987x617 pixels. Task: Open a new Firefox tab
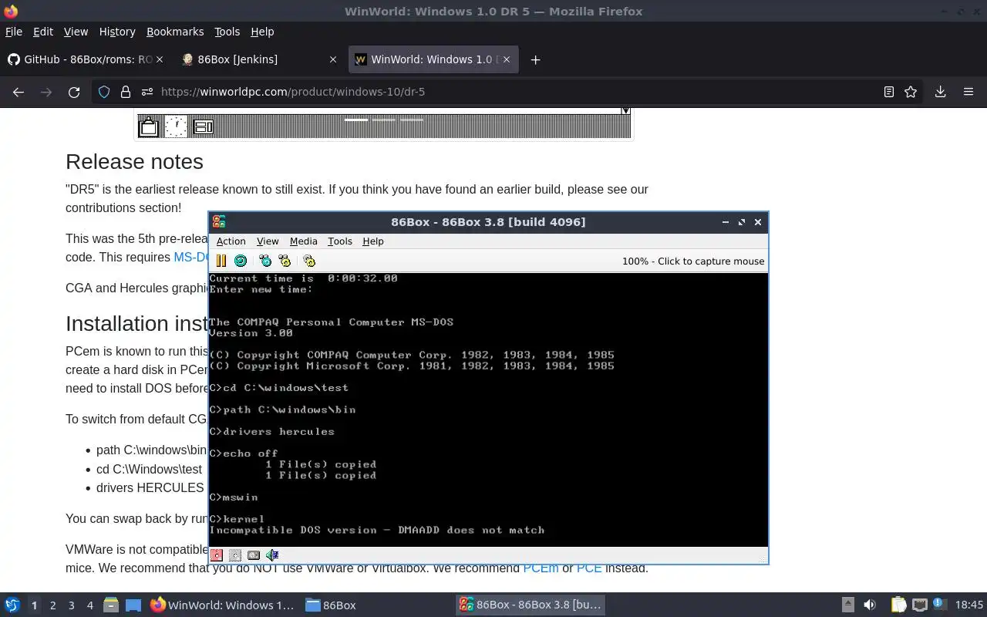(x=535, y=59)
